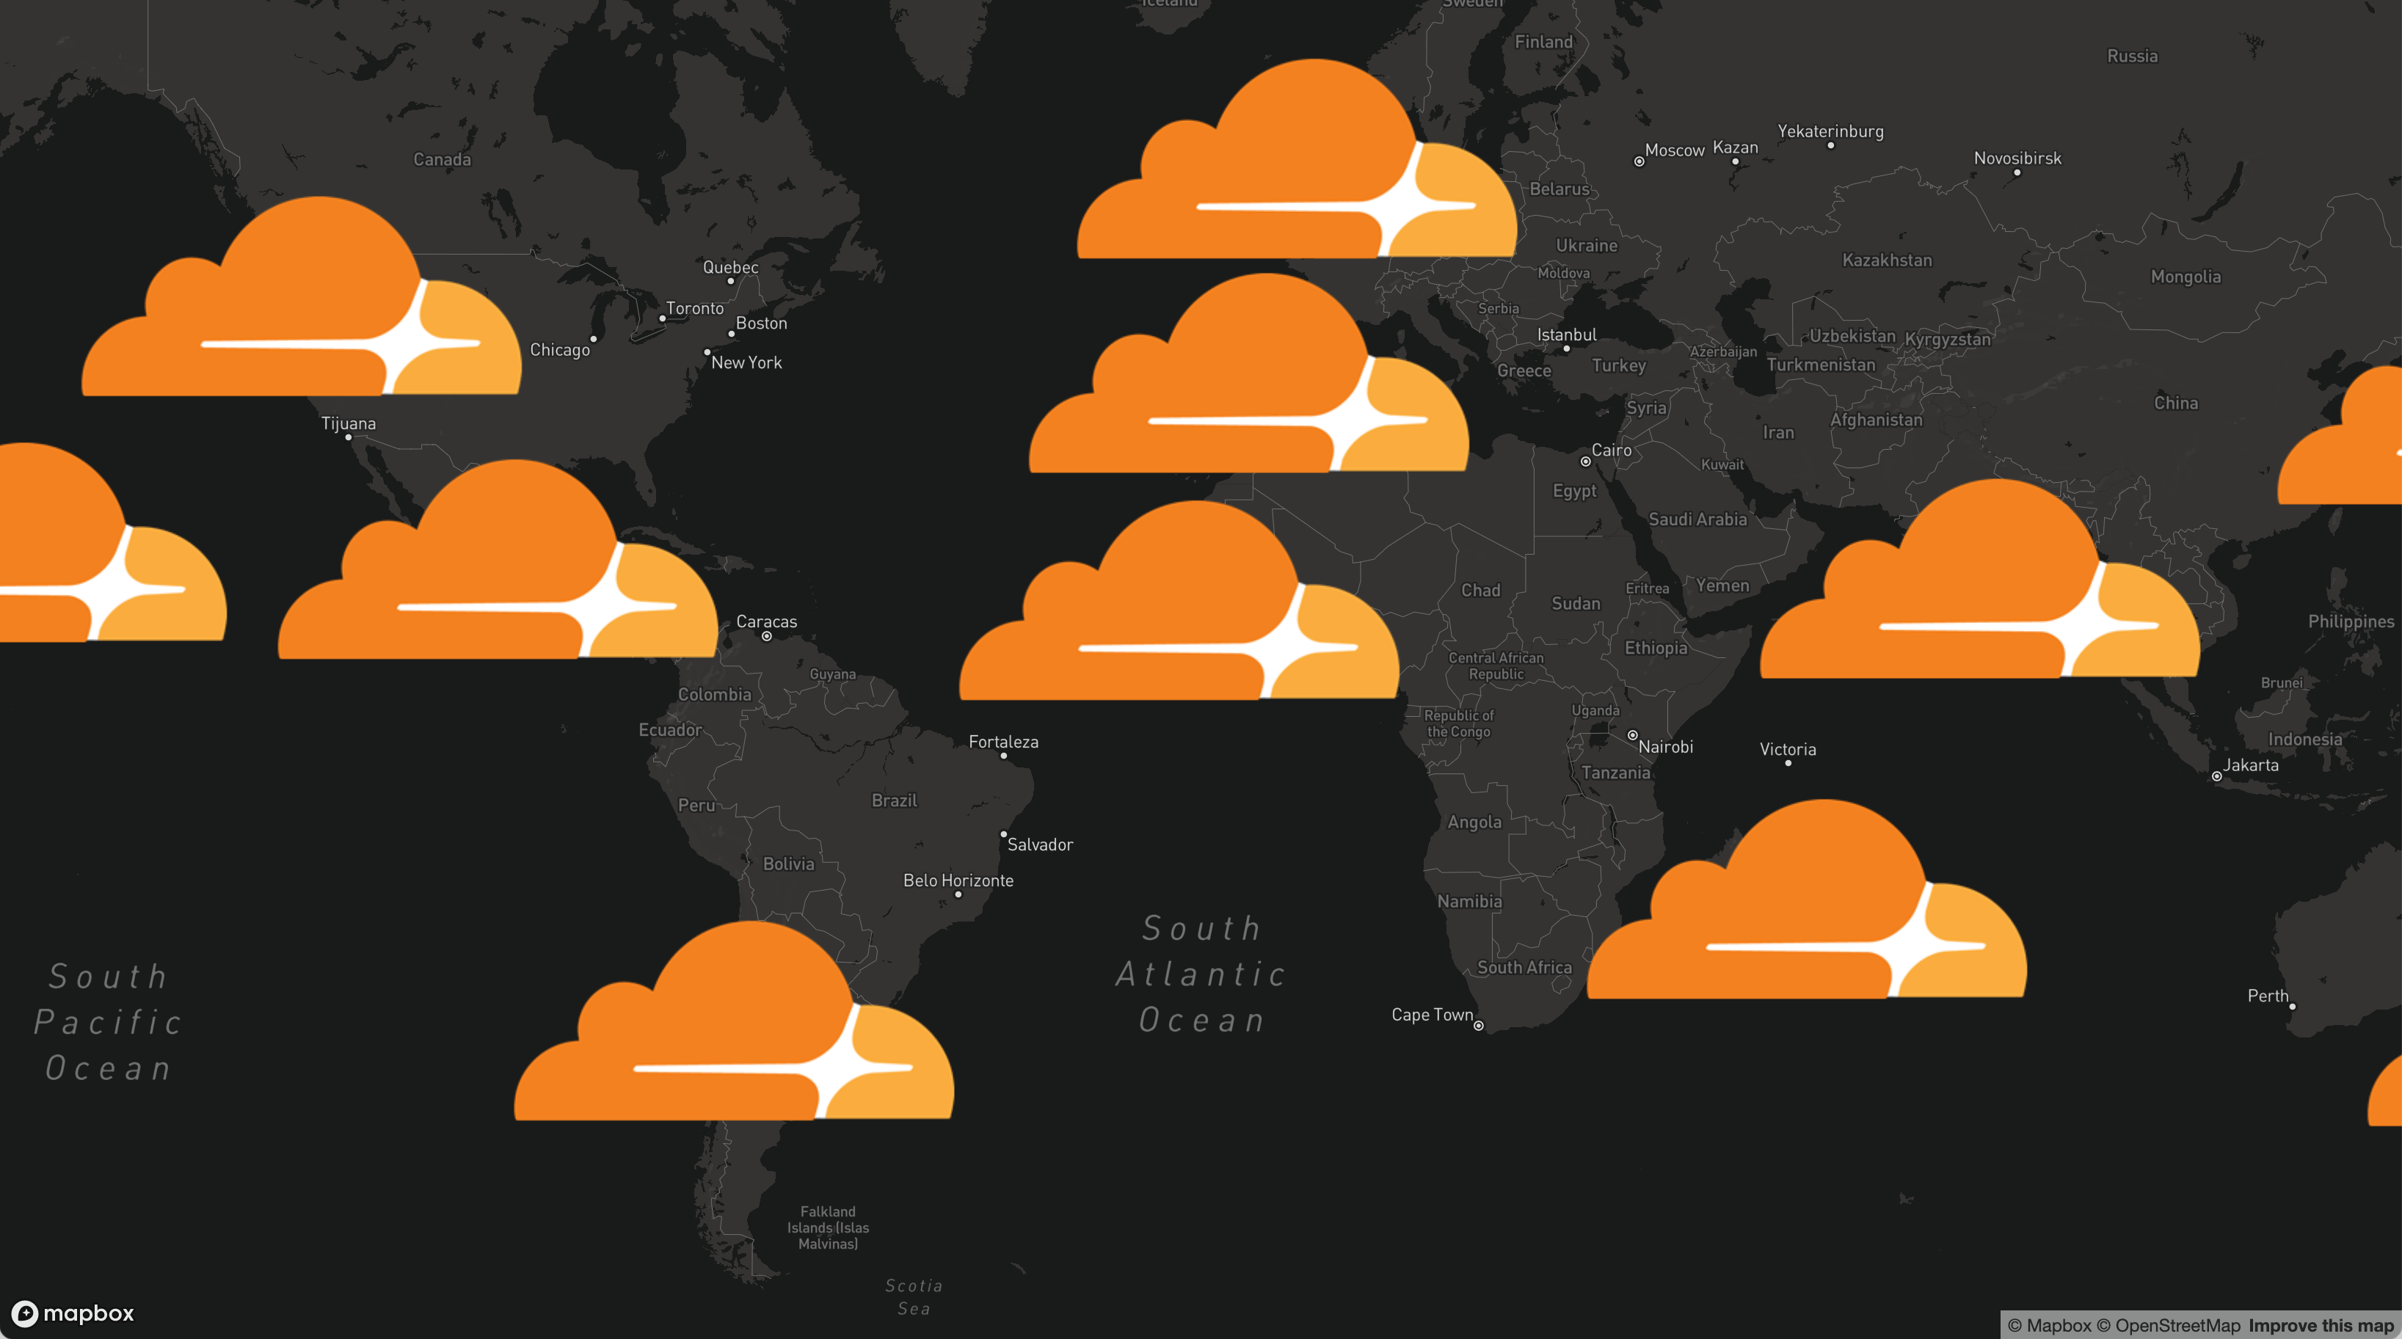This screenshot has width=2402, height=1339.
Task: Click the Caracas city marker
Action: [x=766, y=637]
